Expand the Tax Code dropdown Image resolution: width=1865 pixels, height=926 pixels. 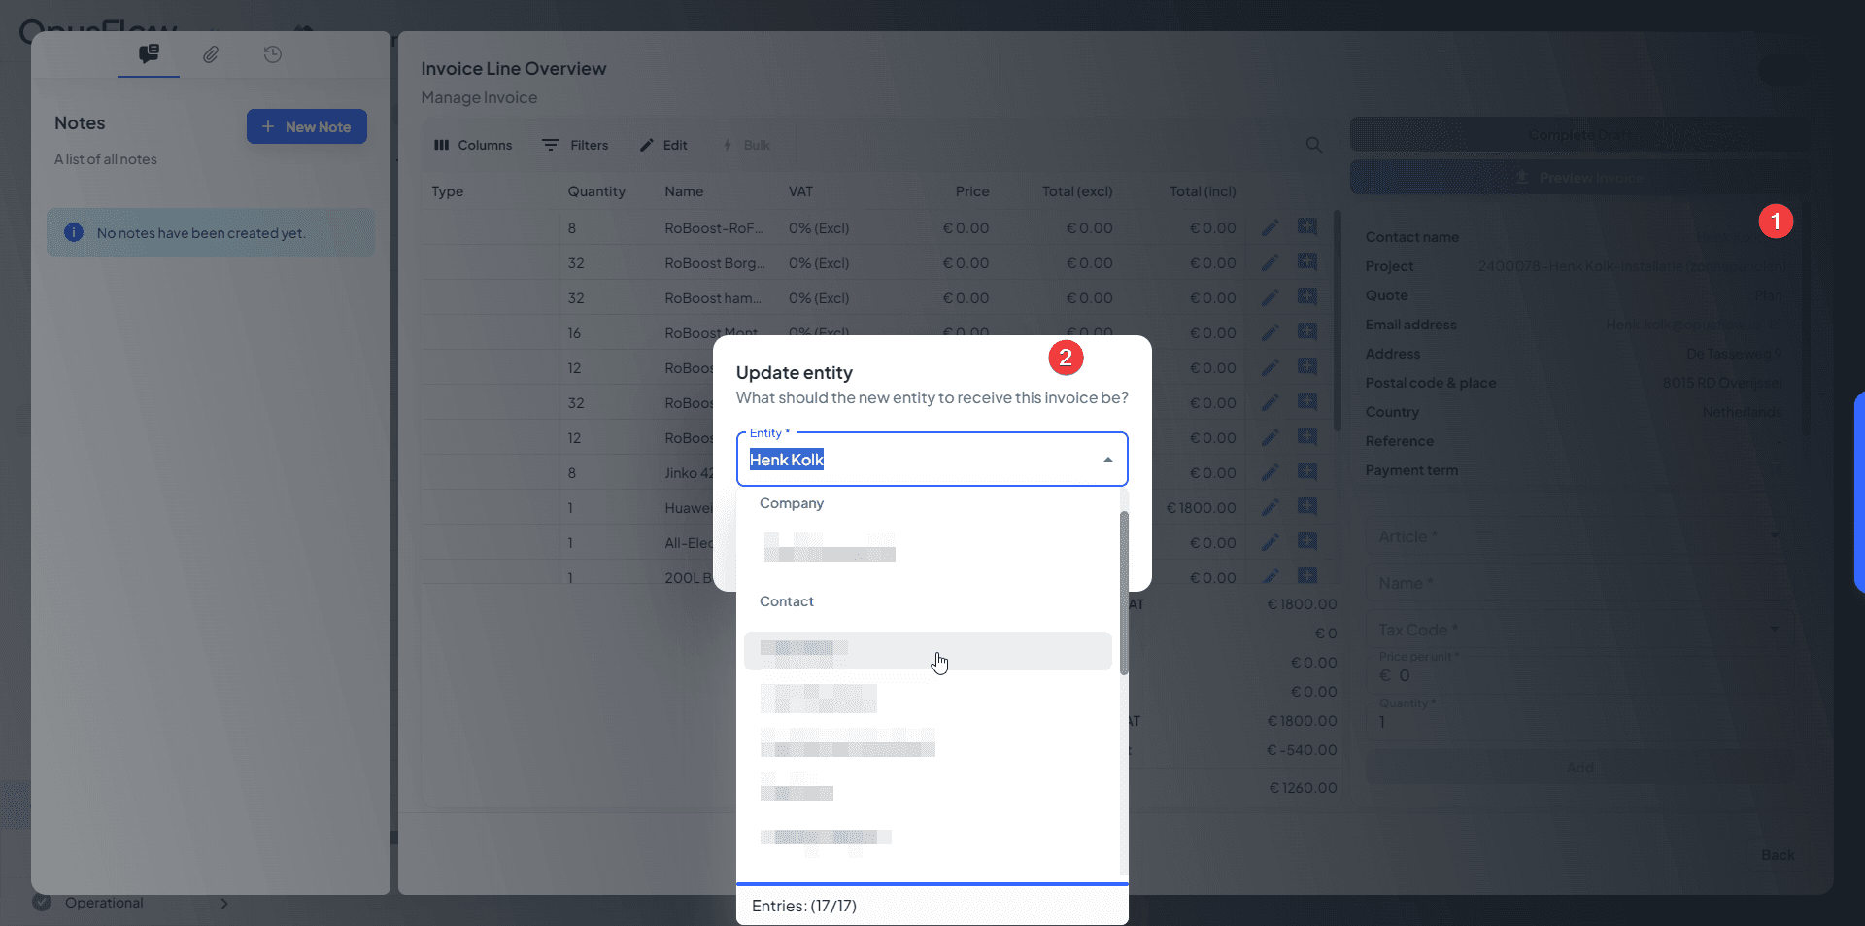tap(1774, 630)
